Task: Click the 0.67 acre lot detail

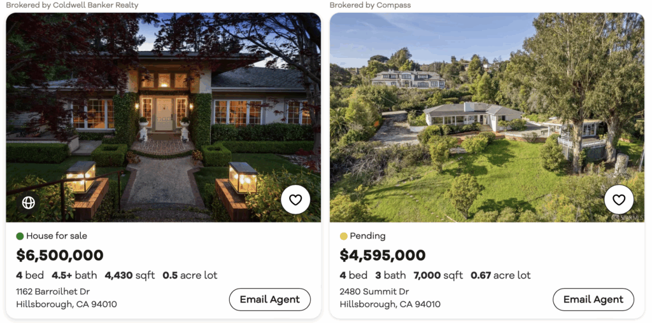Action: tap(500, 275)
